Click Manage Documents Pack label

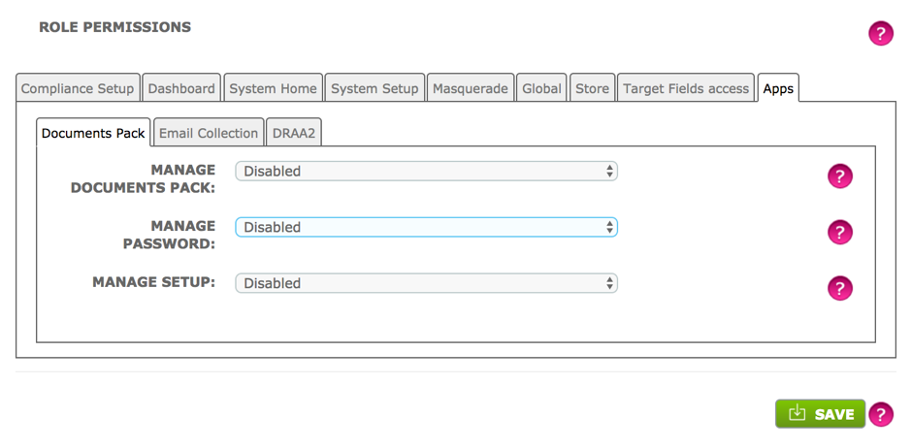(143, 178)
